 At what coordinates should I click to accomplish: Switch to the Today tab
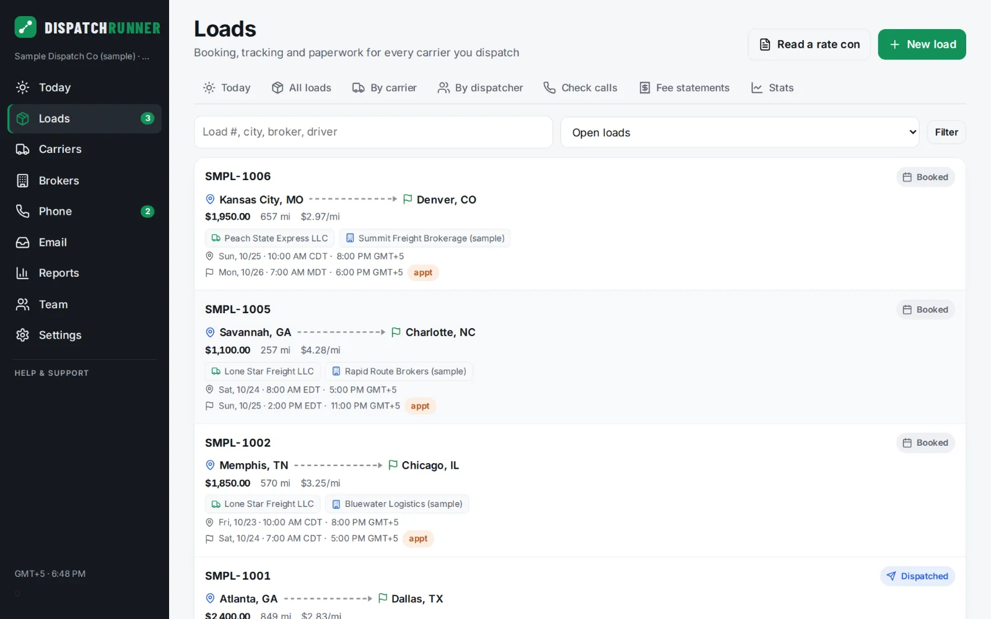click(227, 88)
